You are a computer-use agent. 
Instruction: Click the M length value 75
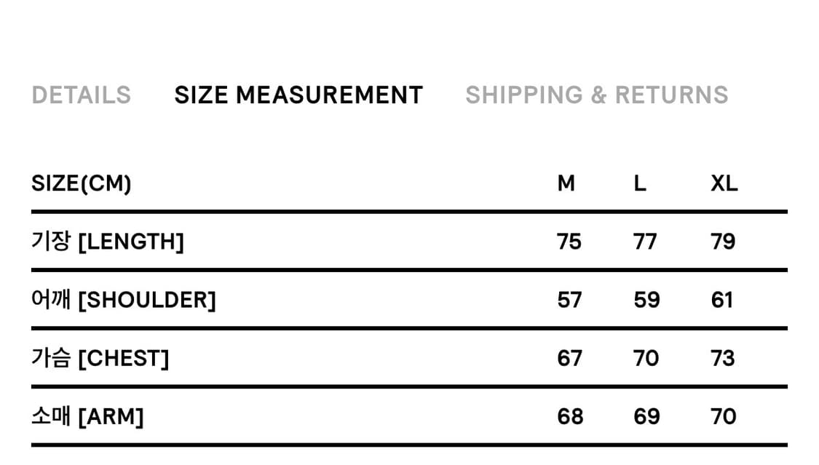569,242
